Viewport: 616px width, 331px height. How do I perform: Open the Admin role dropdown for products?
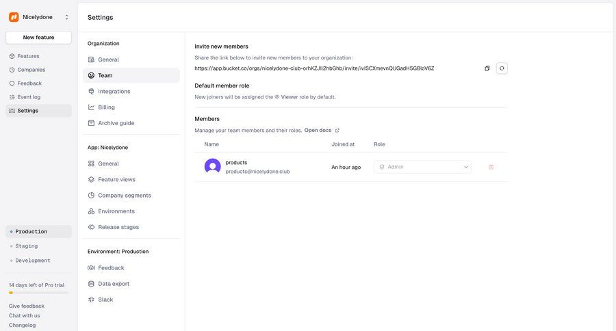pyautogui.click(x=423, y=167)
